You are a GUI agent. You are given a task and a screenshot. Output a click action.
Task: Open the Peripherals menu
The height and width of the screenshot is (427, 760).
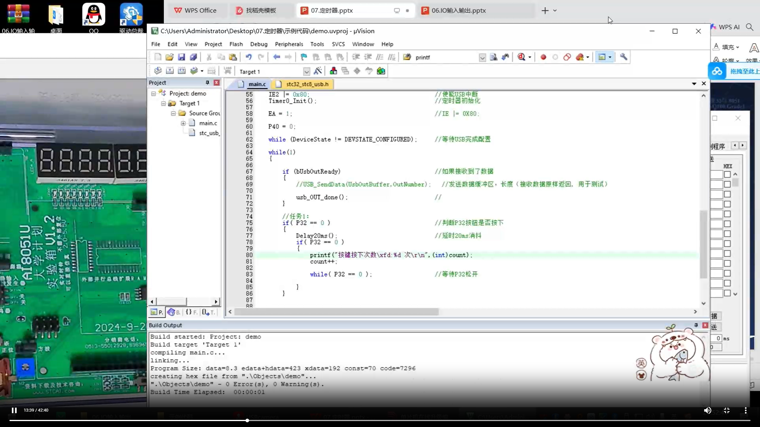(289, 44)
